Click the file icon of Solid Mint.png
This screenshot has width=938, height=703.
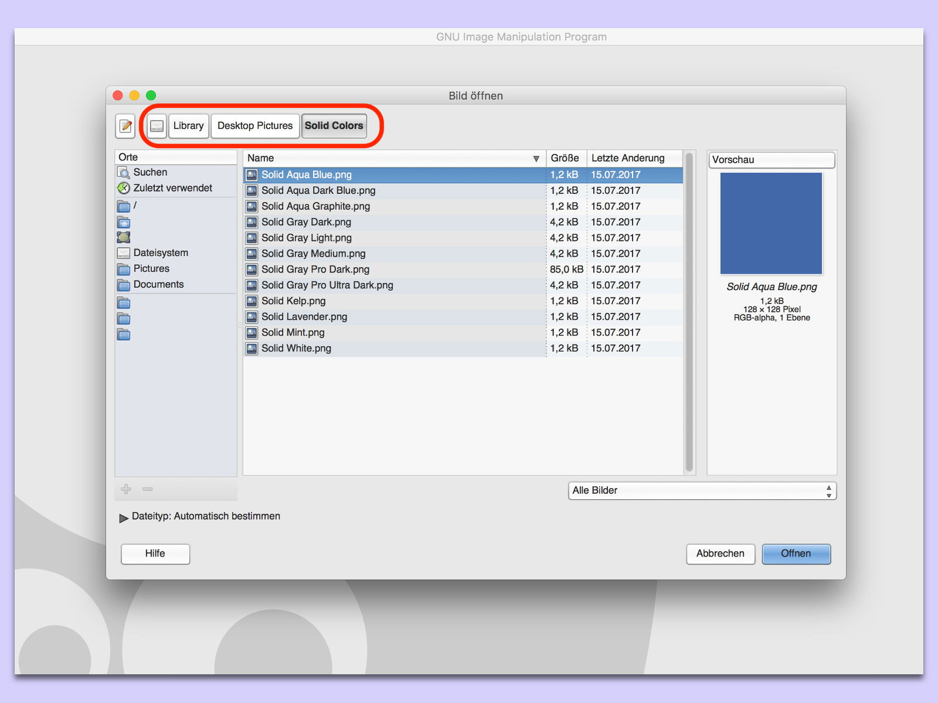252,333
